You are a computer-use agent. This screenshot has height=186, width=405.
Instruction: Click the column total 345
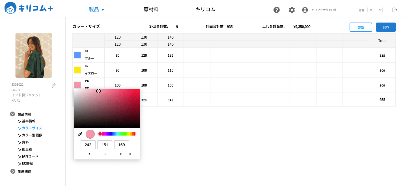[171, 100]
